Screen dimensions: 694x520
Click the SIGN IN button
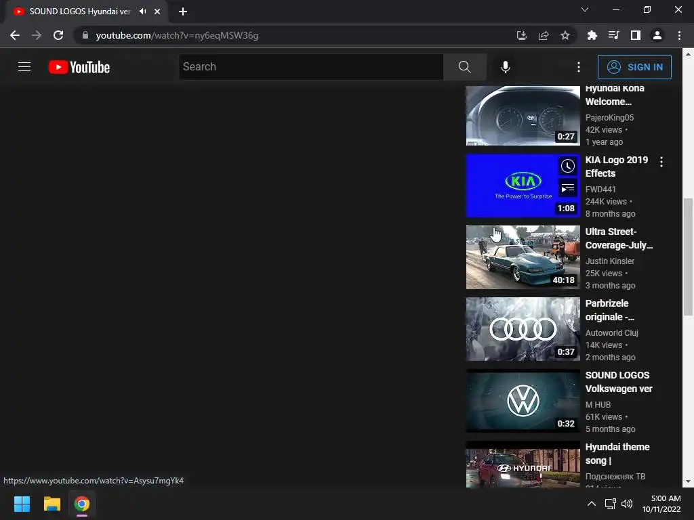[634, 67]
